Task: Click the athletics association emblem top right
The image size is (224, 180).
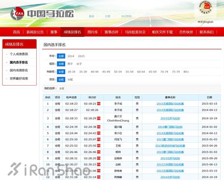Action: (x=205, y=7)
